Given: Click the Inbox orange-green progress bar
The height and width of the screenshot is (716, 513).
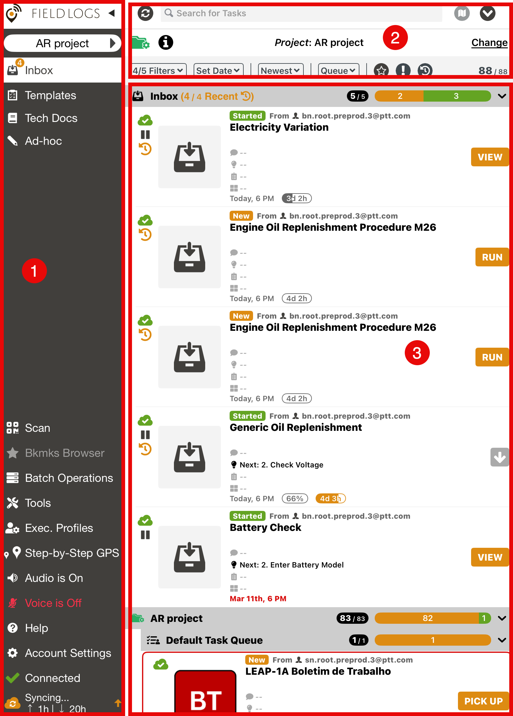Looking at the screenshot, I should coord(432,96).
